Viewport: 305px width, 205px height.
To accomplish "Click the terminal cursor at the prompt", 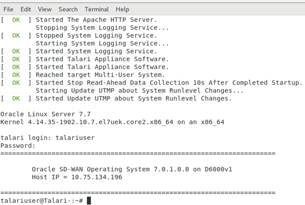I will (89, 201).
